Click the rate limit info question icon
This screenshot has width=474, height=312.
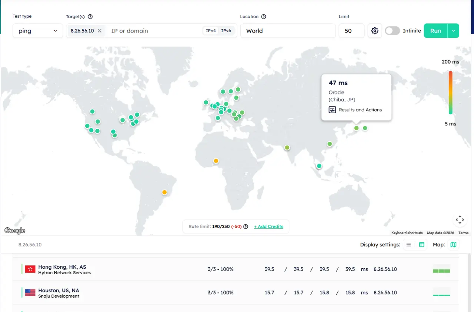[246, 227]
